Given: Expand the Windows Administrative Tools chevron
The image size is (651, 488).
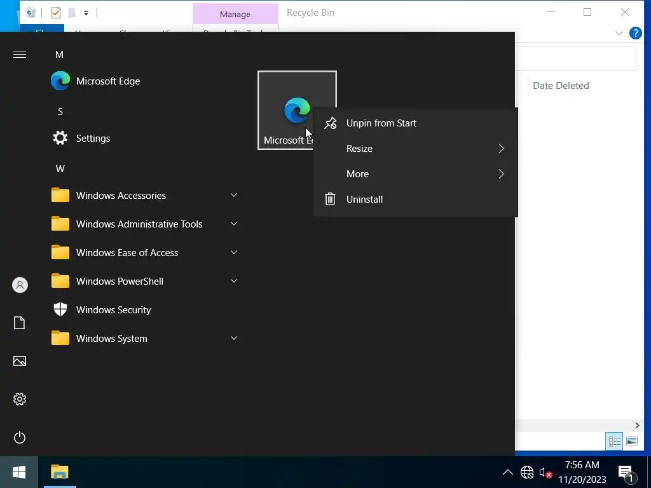Looking at the screenshot, I should coord(234,224).
